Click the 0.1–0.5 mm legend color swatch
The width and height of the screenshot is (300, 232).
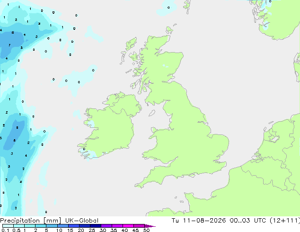click(8, 226)
